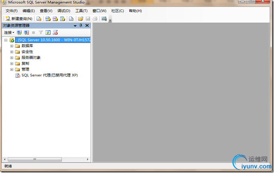The image size is (274, 173).
Task: Click the Disconnect server icon
Action: coord(27,32)
